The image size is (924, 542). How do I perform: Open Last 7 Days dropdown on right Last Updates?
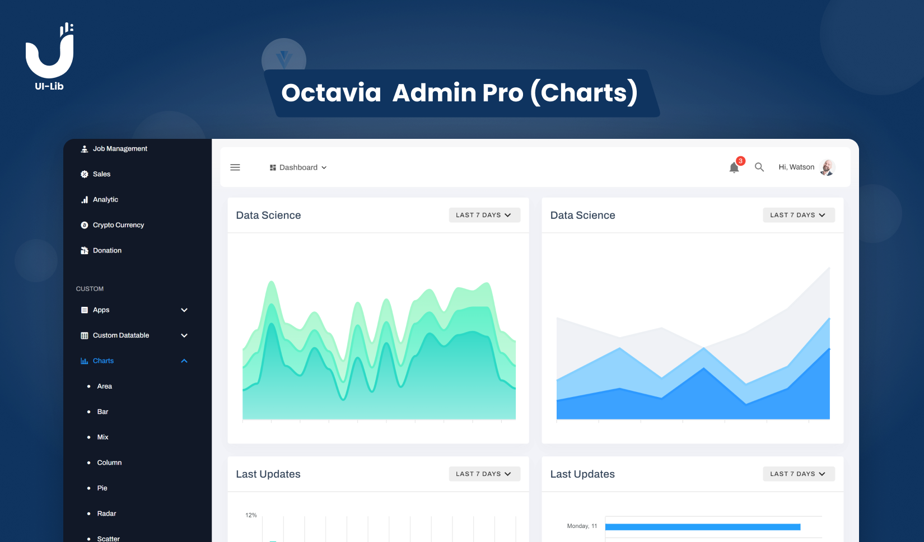799,474
